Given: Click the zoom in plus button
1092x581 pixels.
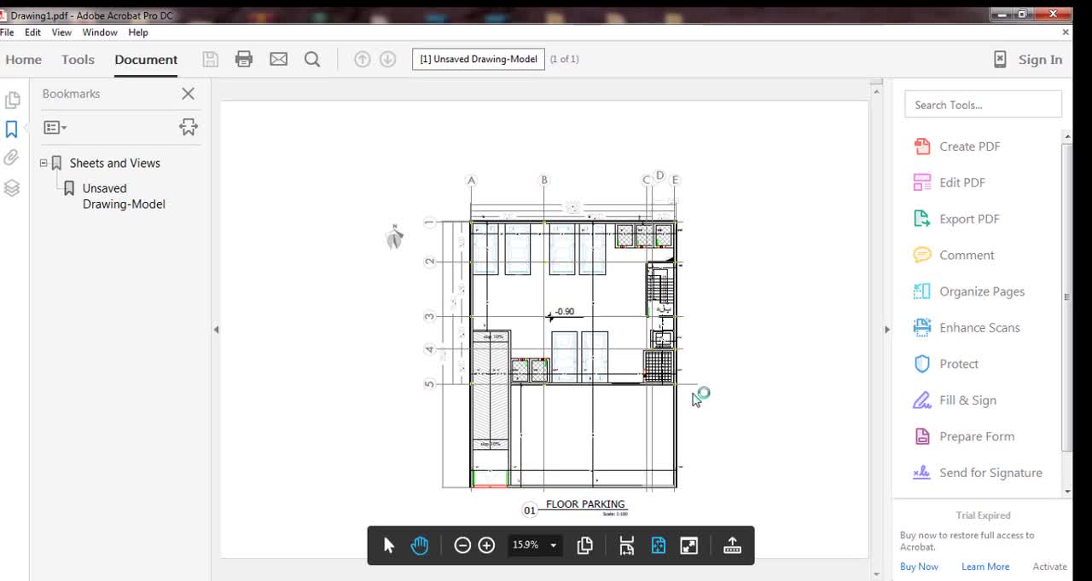Looking at the screenshot, I should coord(486,545).
